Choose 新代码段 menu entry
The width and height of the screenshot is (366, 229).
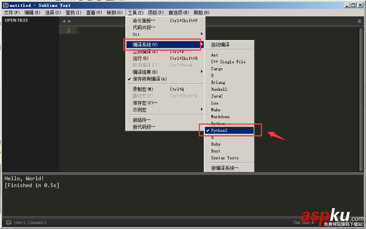coord(165,127)
